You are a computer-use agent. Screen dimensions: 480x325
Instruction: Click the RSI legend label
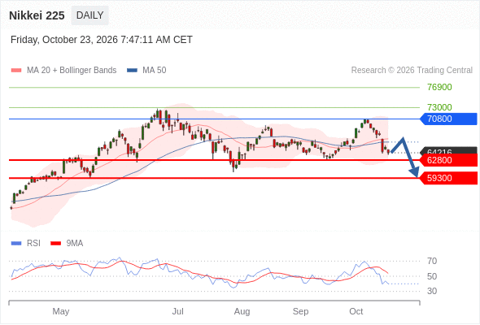(x=33, y=244)
